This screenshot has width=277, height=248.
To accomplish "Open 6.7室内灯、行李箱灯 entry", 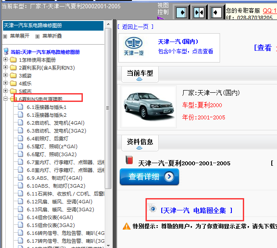I will tap(66, 162).
